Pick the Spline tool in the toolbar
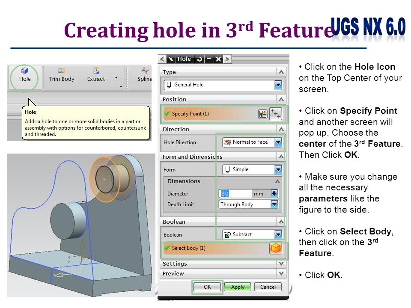Screen dimensions: 411x308 (x=144, y=75)
